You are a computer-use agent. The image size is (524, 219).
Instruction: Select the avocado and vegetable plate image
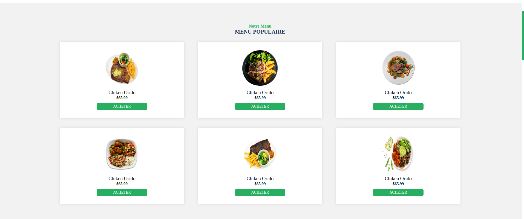pos(398,154)
